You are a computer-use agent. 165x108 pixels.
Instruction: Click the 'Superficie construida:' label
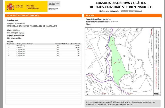coord(16,36)
